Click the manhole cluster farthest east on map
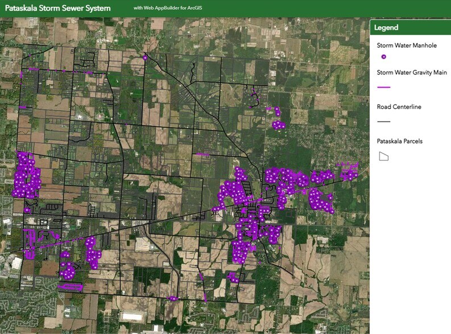The width and height of the screenshot is (451, 334). pos(348,173)
